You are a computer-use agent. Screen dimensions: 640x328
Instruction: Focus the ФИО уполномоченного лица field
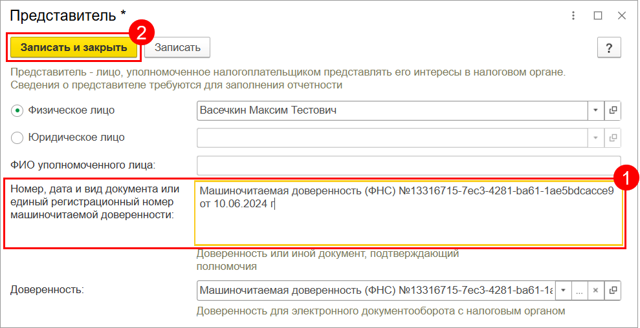coord(408,165)
